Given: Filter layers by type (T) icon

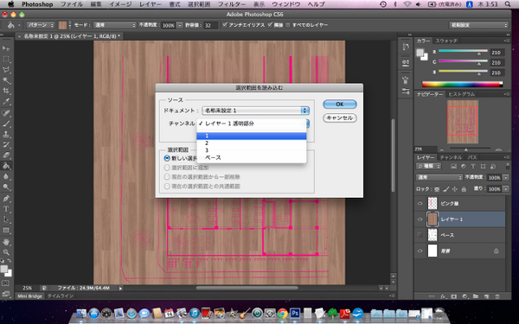Looking at the screenshot, I should click(473, 166).
